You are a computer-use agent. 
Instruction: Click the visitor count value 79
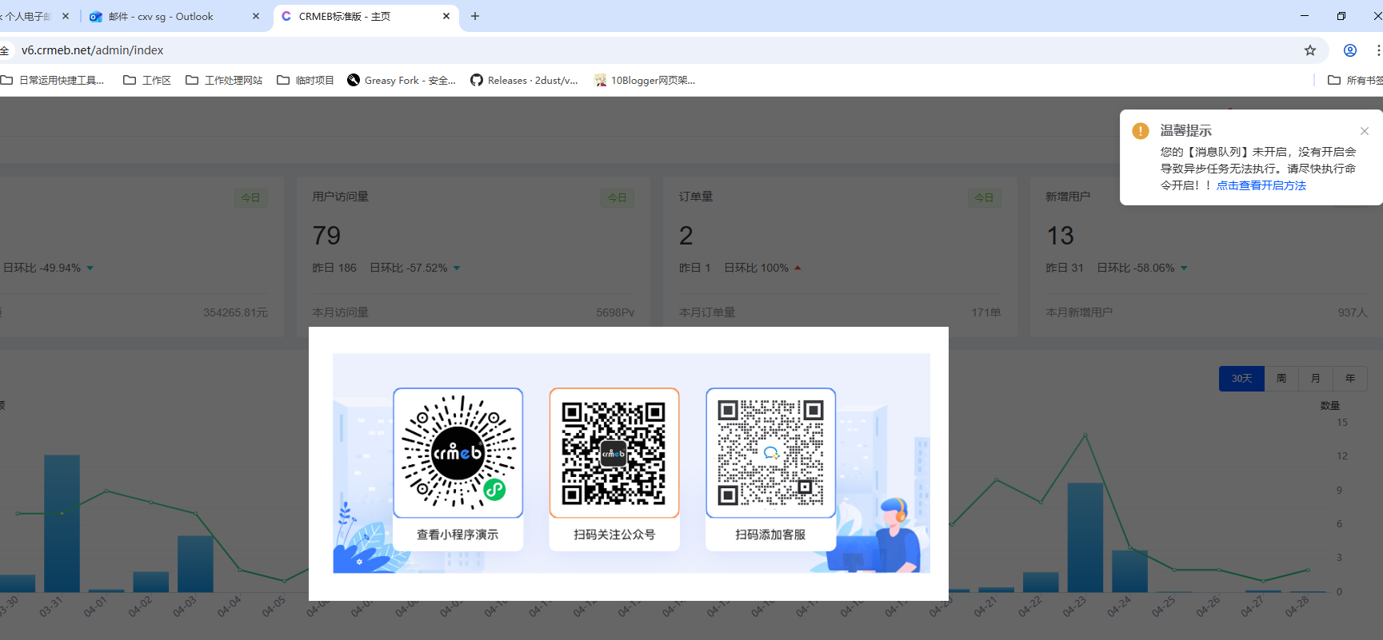click(x=326, y=236)
